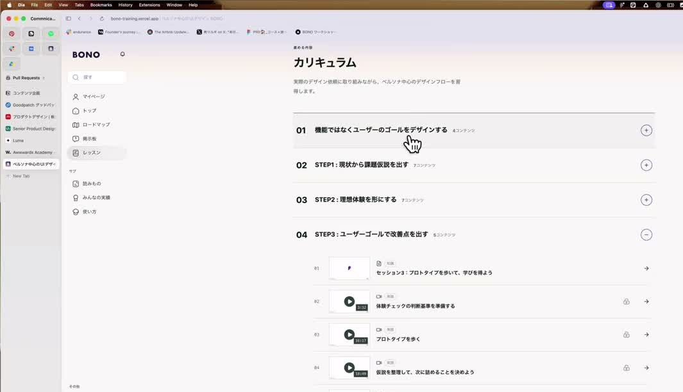Open the green round pinned tab
This screenshot has width=683, height=392.
51,33
